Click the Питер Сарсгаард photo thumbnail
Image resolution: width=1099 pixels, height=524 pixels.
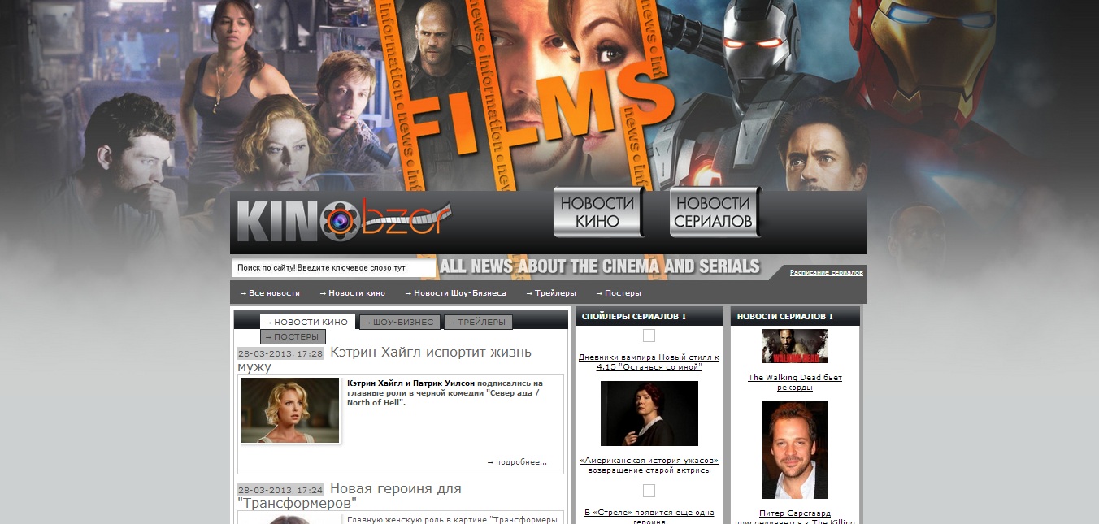[x=795, y=450]
